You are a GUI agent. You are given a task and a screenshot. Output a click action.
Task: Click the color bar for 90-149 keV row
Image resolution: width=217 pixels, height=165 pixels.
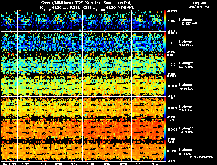click(165, 42)
